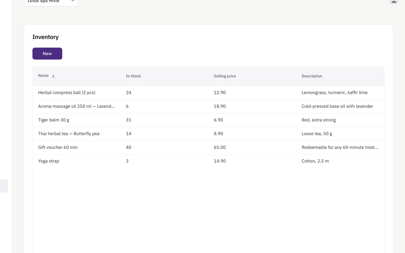Click description Red, extra strong
The height and width of the screenshot is (253, 405).
tap(319, 120)
